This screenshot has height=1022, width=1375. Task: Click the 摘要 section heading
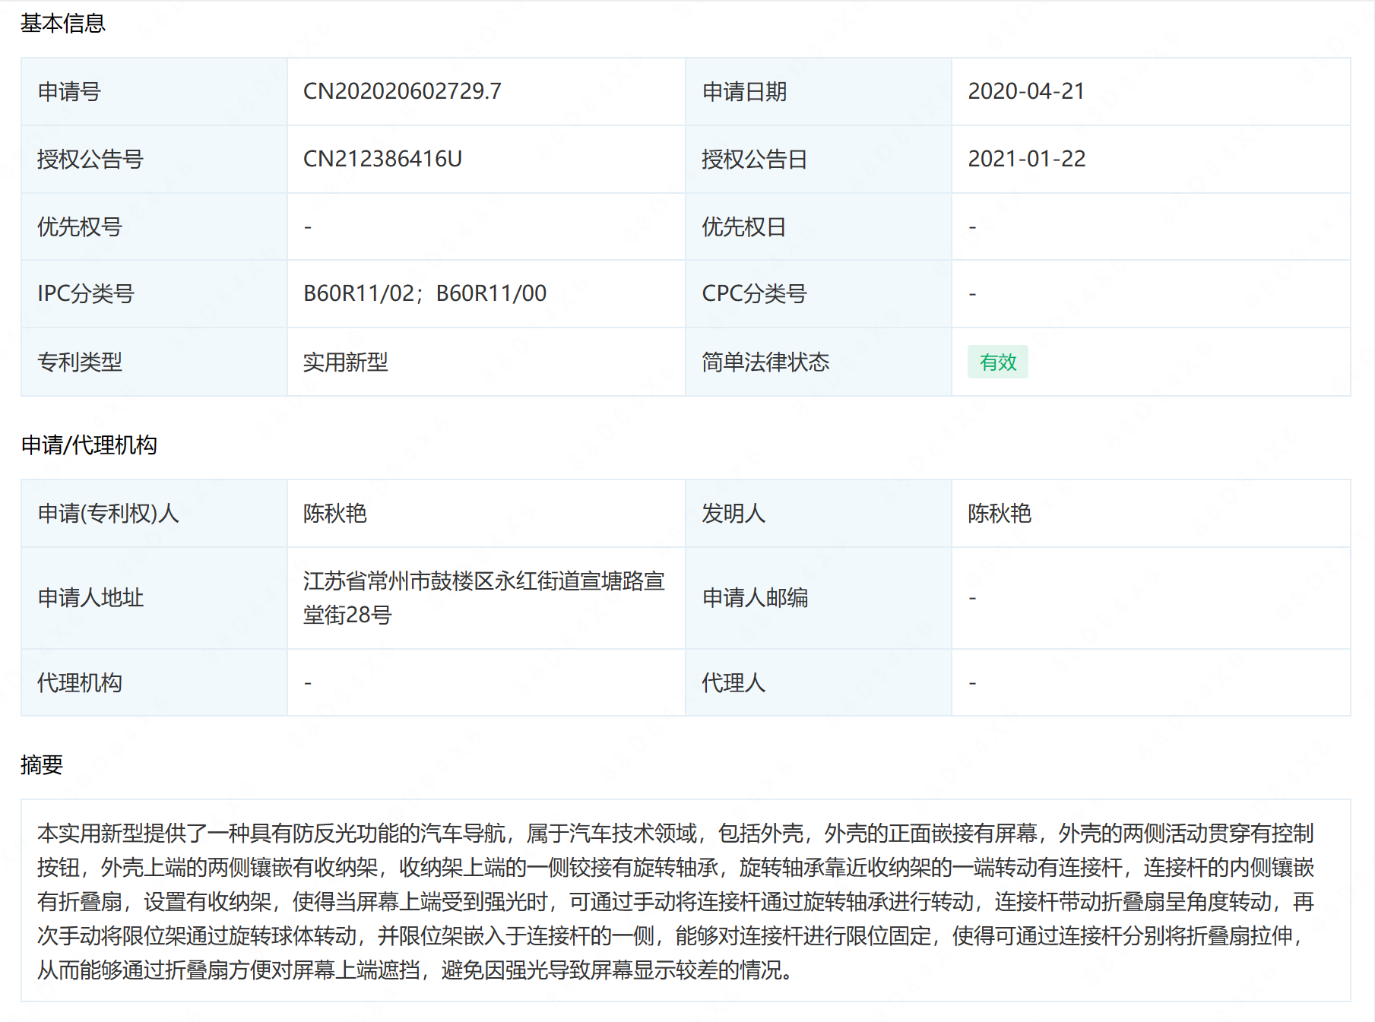pos(42,764)
